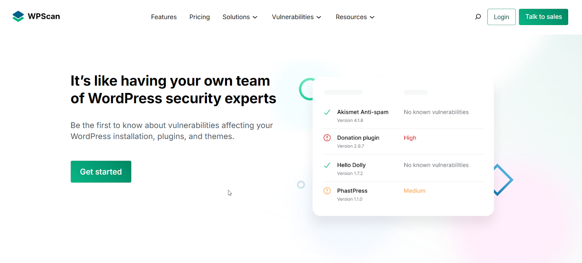Image resolution: width=582 pixels, height=263 pixels.
Task: Open the search magnifier icon
Action: point(478,17)
